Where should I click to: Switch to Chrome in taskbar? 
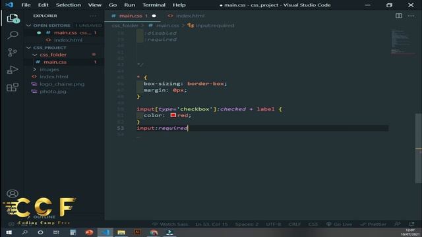pos(154,232)
